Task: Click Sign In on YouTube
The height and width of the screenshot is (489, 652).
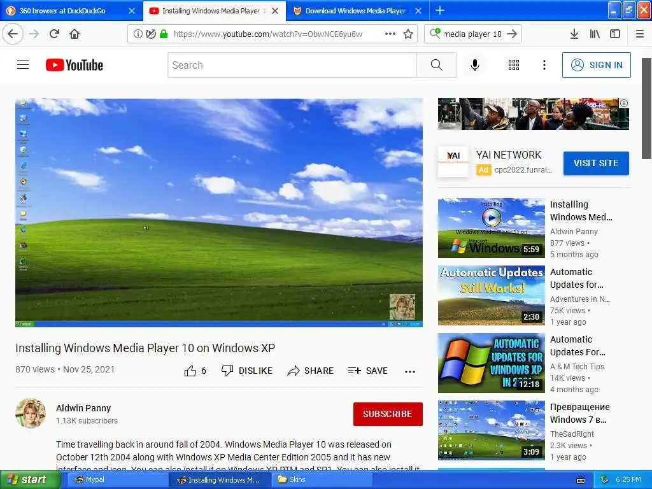Action: click(x=596, y=65)
